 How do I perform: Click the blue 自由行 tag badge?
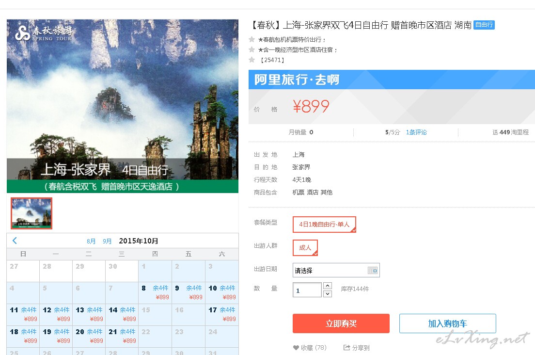pyautogui.click(x=484, y=25)
